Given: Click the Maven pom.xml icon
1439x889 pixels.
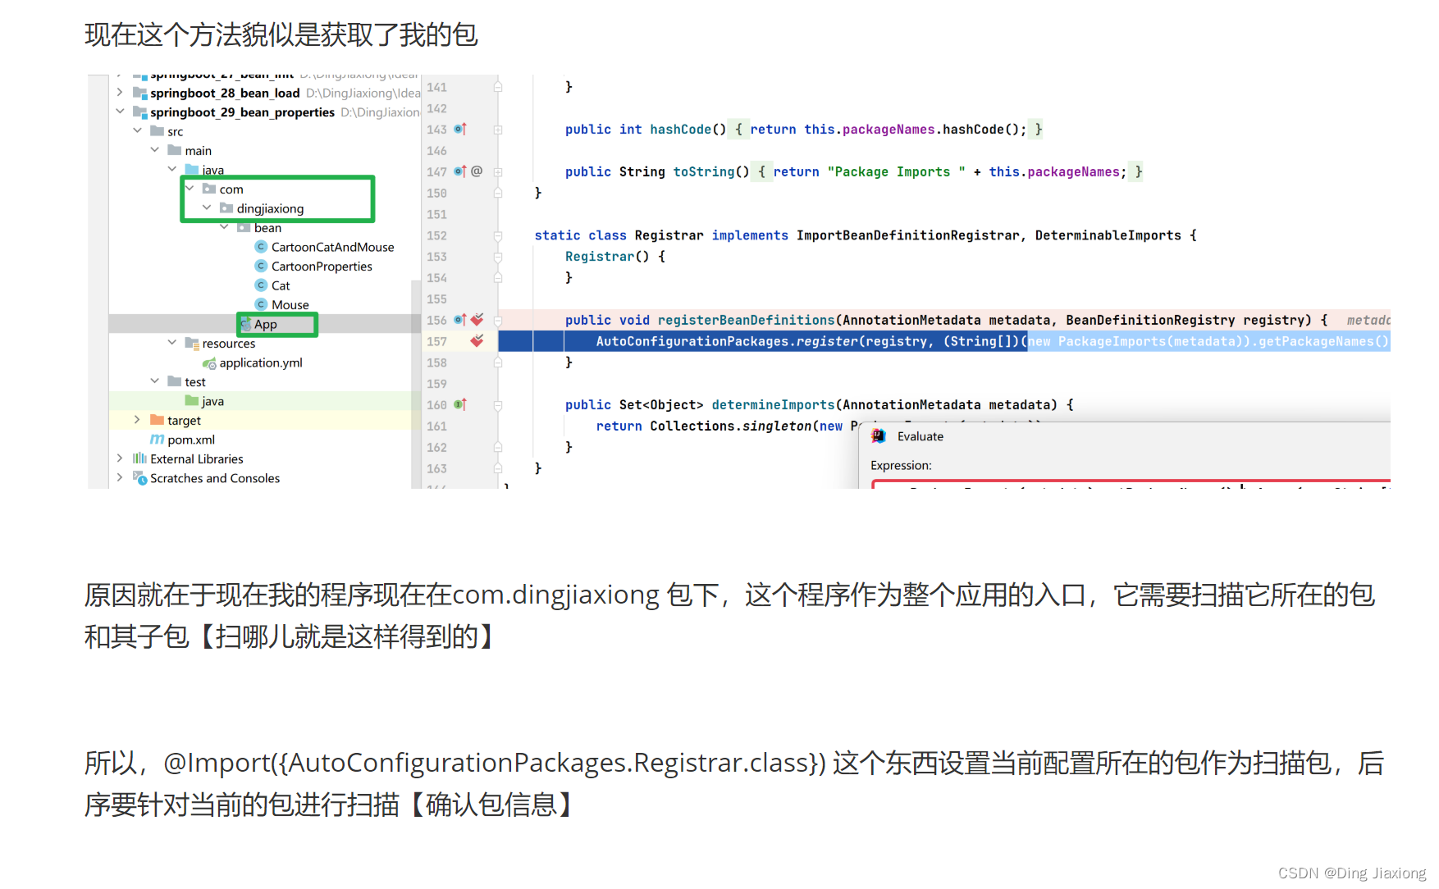Looking at the screenshot, I should pos(158,440).
